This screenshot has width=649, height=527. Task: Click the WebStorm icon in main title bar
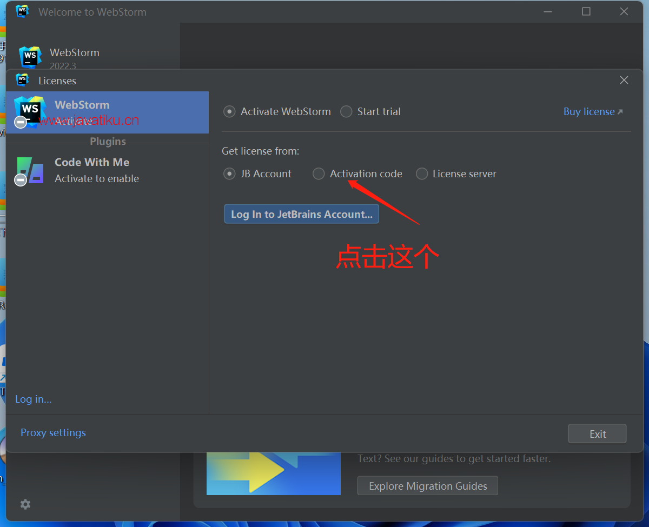[x=22, y=11]
